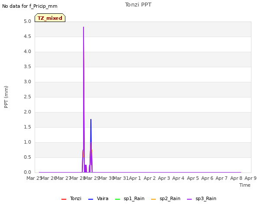Click the blue Vaira spike near 1.75 mm
277x207 pixels.
91,120
